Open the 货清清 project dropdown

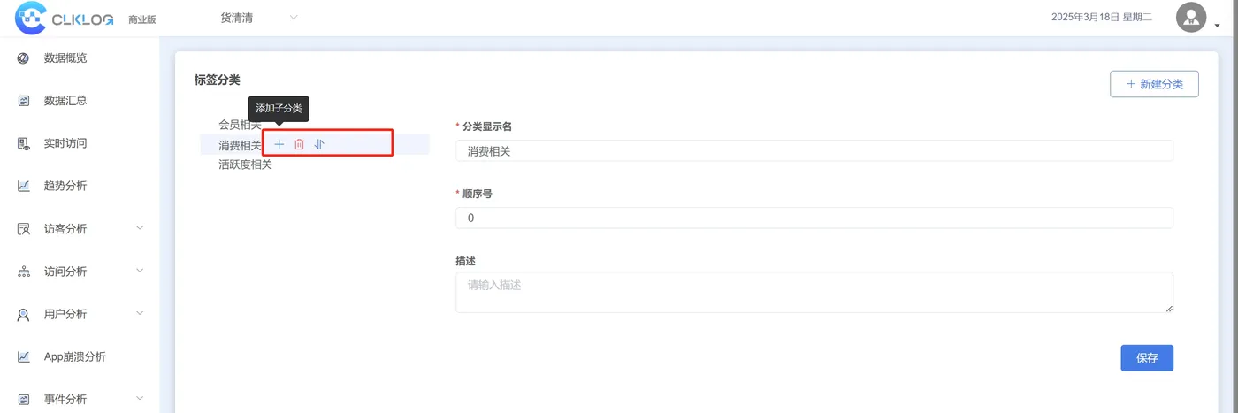pyautogui.click(x=258, y=18)
